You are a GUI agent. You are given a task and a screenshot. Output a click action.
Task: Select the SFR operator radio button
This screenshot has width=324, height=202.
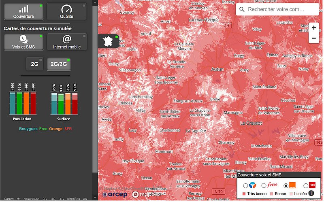click(306, 186)
